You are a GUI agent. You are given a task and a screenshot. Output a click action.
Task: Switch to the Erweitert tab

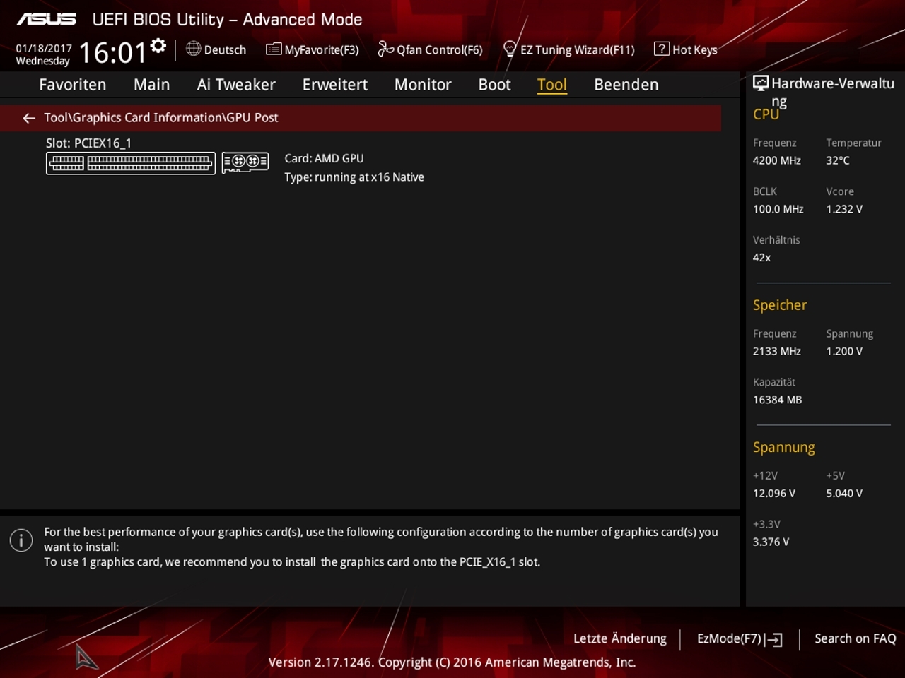335,85
